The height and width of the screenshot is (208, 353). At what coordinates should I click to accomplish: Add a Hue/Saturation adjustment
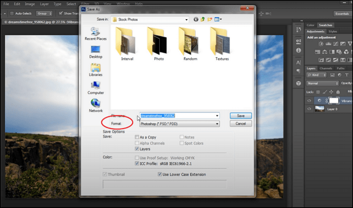[317, 52]
